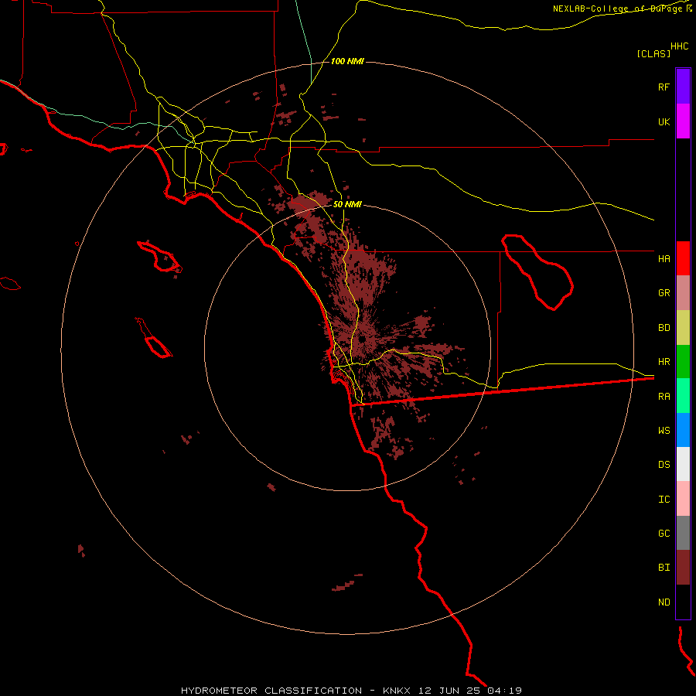Click the BD legend label
The width and height of the screenshot is (696, 696).
point(664,328)
